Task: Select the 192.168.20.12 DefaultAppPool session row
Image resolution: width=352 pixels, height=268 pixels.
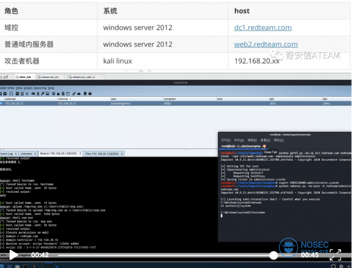Action: point(176,103)
